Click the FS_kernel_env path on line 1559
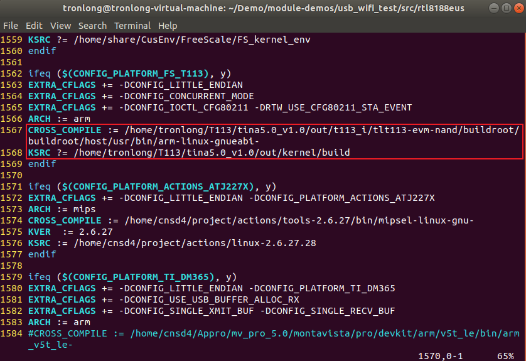This screenshot has height=361, width=526. coord(192,40)
